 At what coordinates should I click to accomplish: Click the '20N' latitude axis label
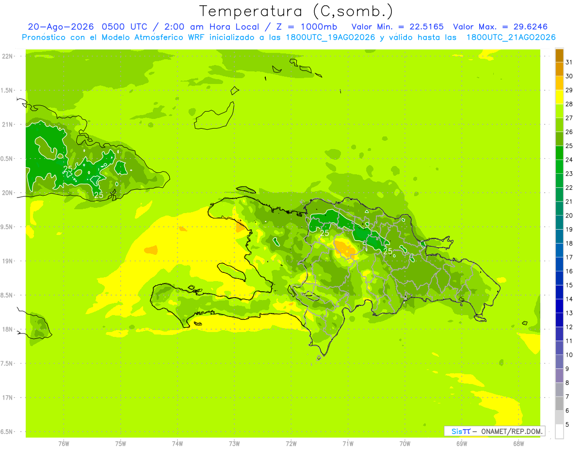(x=7, y=193)
